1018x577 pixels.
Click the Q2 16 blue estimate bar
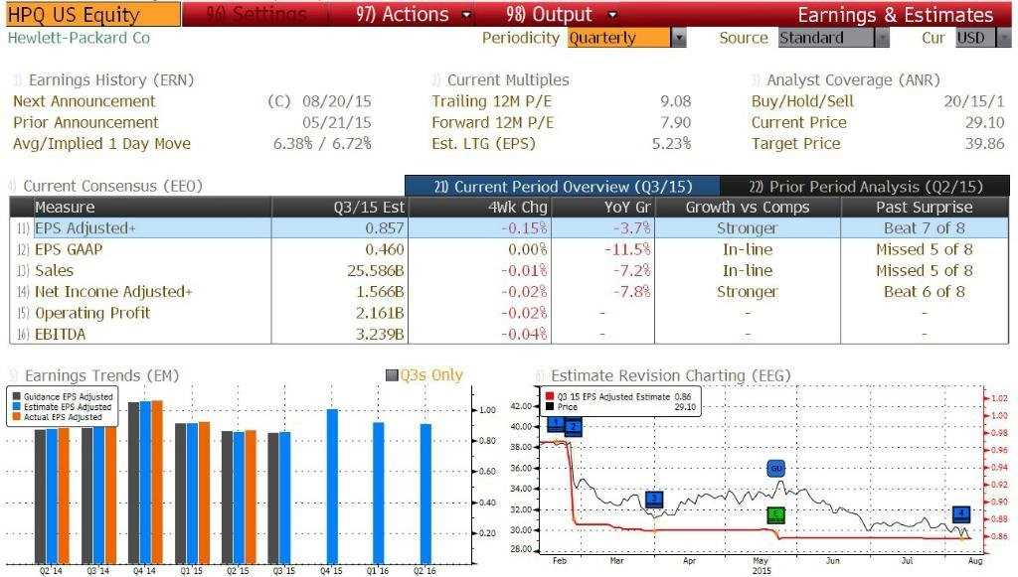[425, 494]
